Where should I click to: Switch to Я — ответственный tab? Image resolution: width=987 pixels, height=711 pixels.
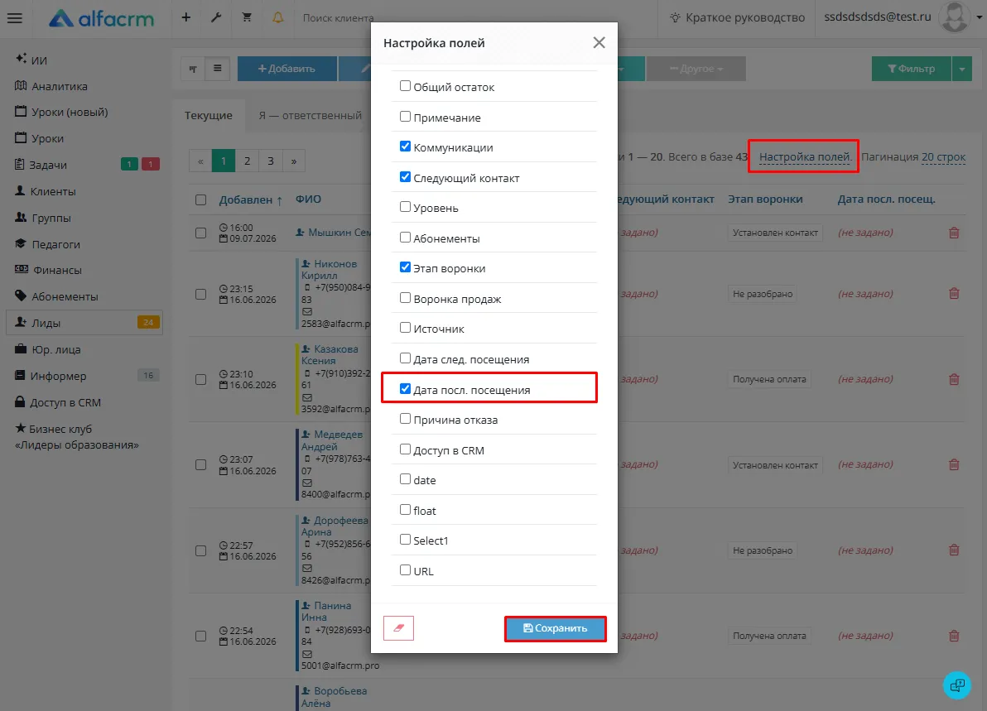coord(311,116)
